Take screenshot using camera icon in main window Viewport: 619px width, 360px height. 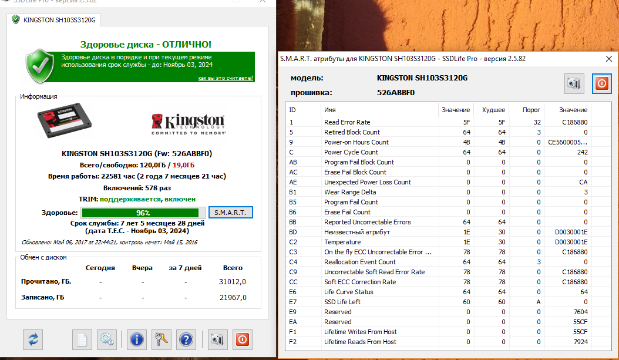[x=217, y=339]
